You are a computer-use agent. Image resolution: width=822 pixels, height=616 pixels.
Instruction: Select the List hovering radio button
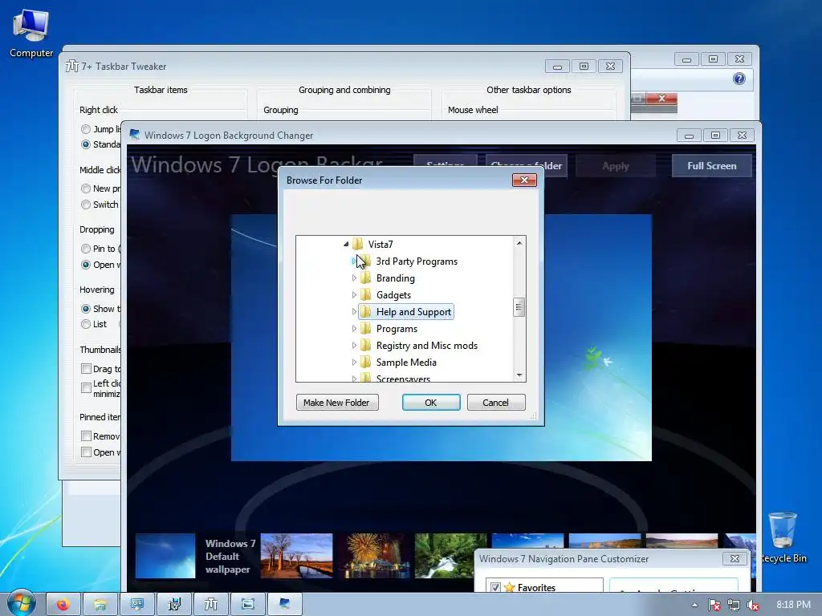click(86, 324)
